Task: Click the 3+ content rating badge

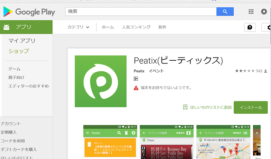Action: click(135, 79)
